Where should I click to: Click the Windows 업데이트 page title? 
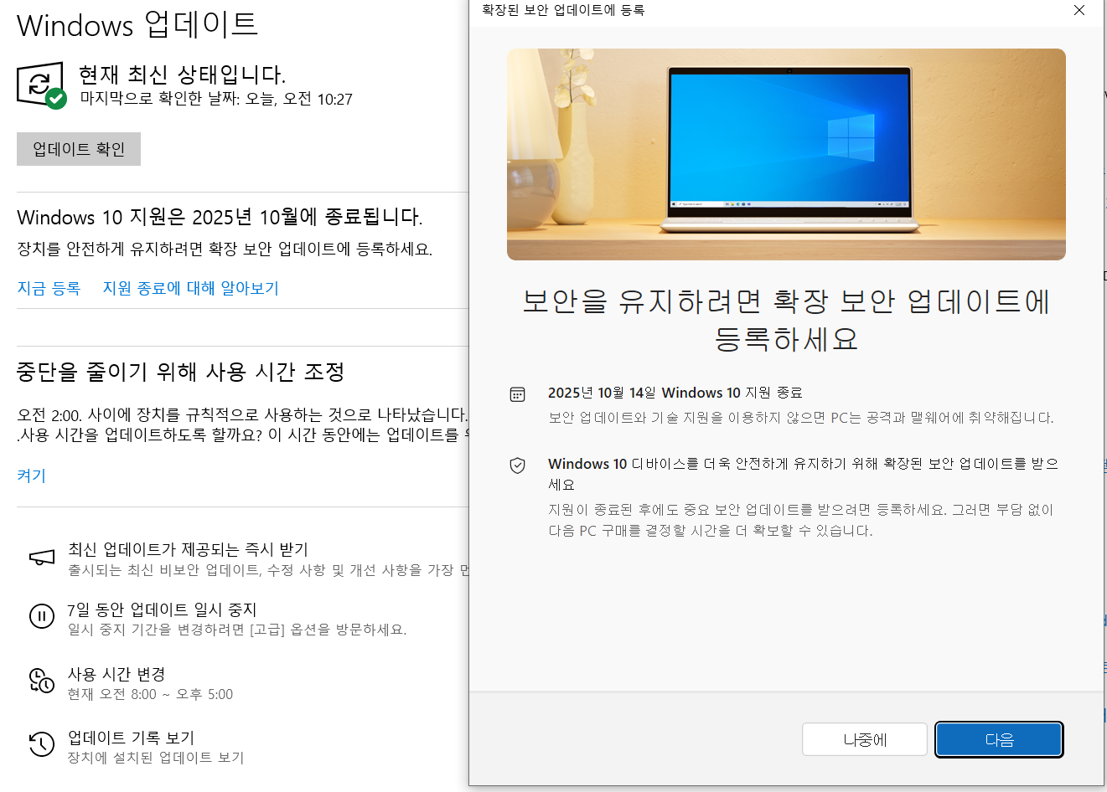pos(137,24)
